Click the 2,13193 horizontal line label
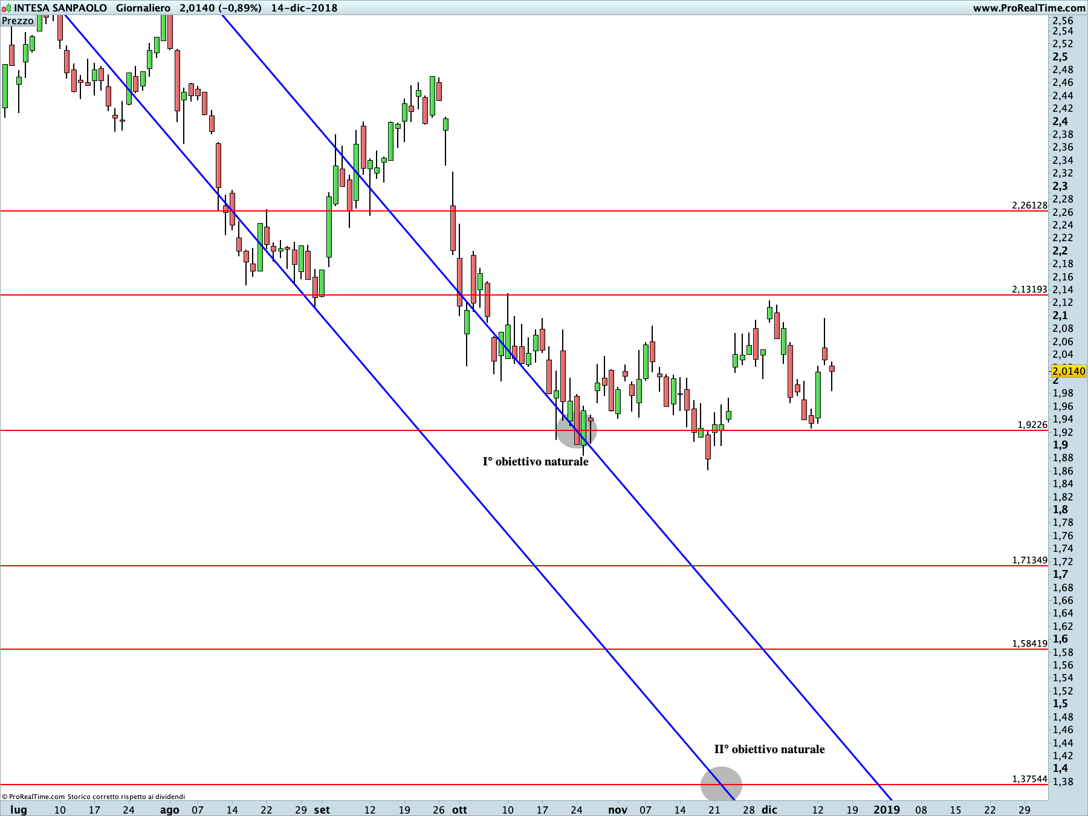Image resolution: width=1088 pixels, height=816 pixels. coord(1029,290)
